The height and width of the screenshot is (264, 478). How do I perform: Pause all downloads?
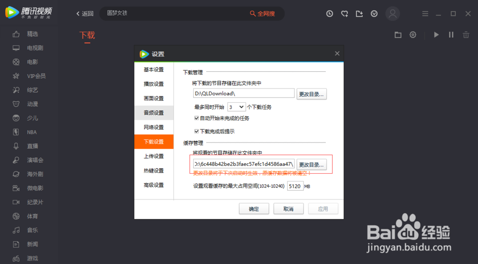click(x=451, y=35)
